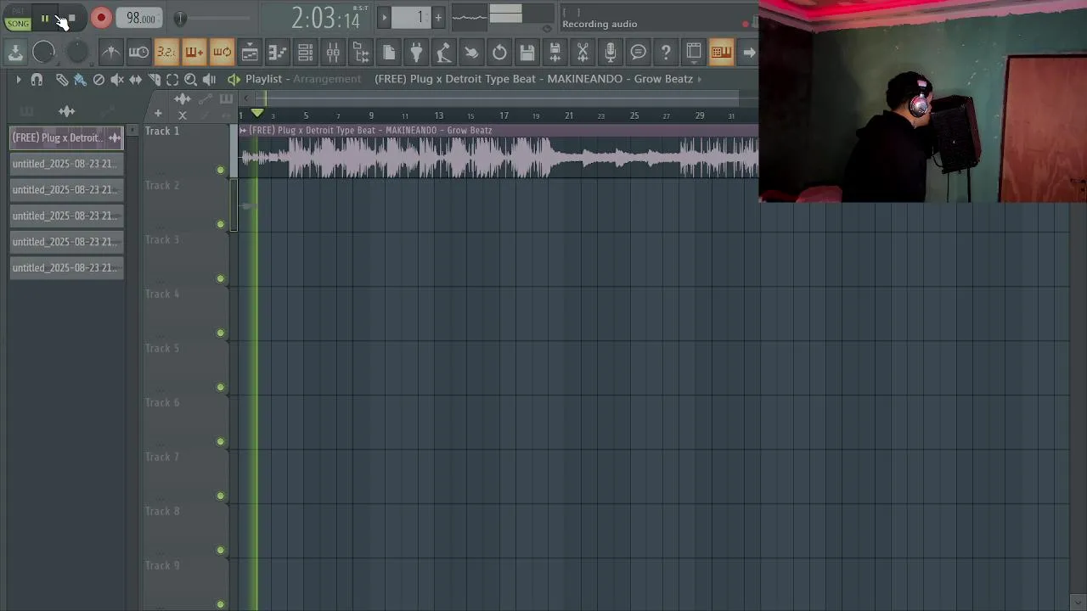Open the plugin picker plug icon

pos(416,53)
